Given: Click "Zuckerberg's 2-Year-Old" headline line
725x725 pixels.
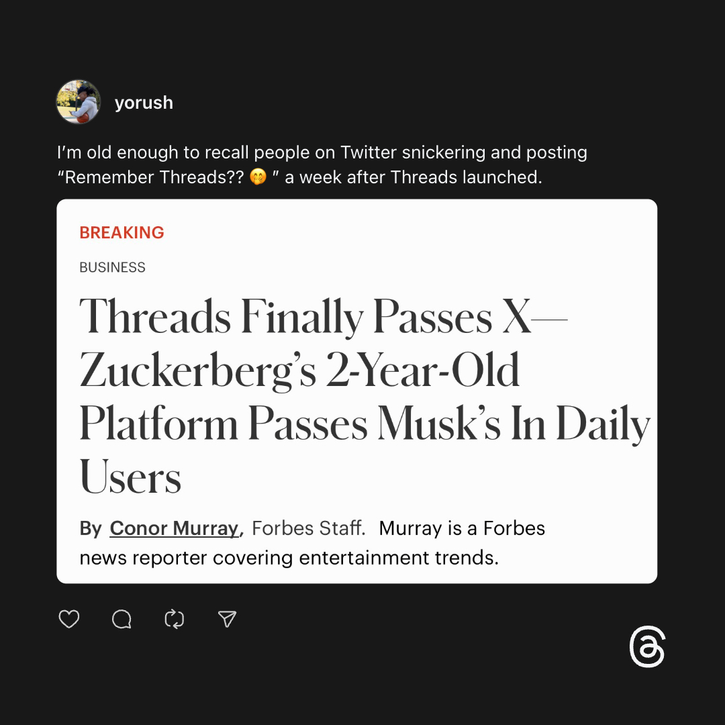Looking at the screenshot, I should point(299,370).
